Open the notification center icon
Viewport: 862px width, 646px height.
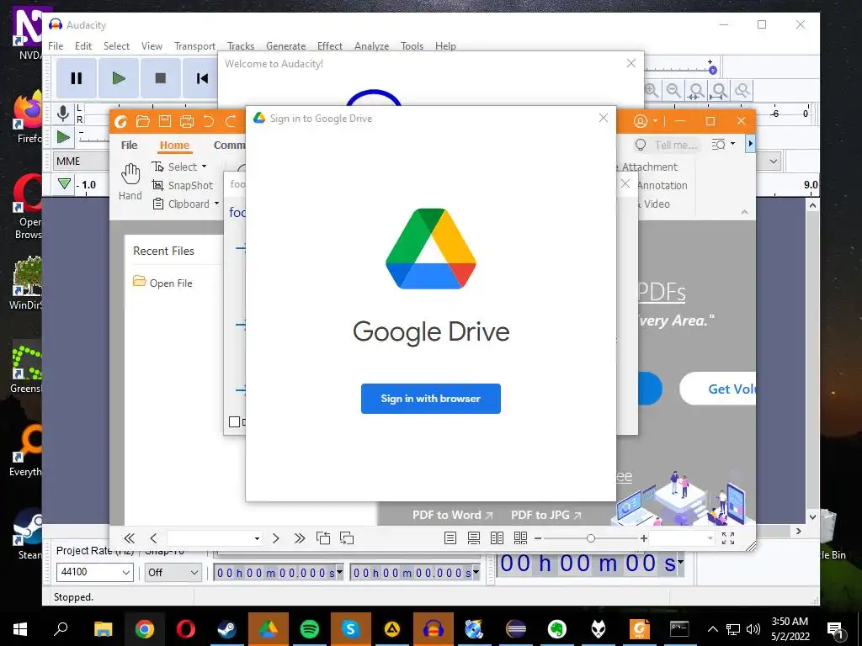coord(834,629)
